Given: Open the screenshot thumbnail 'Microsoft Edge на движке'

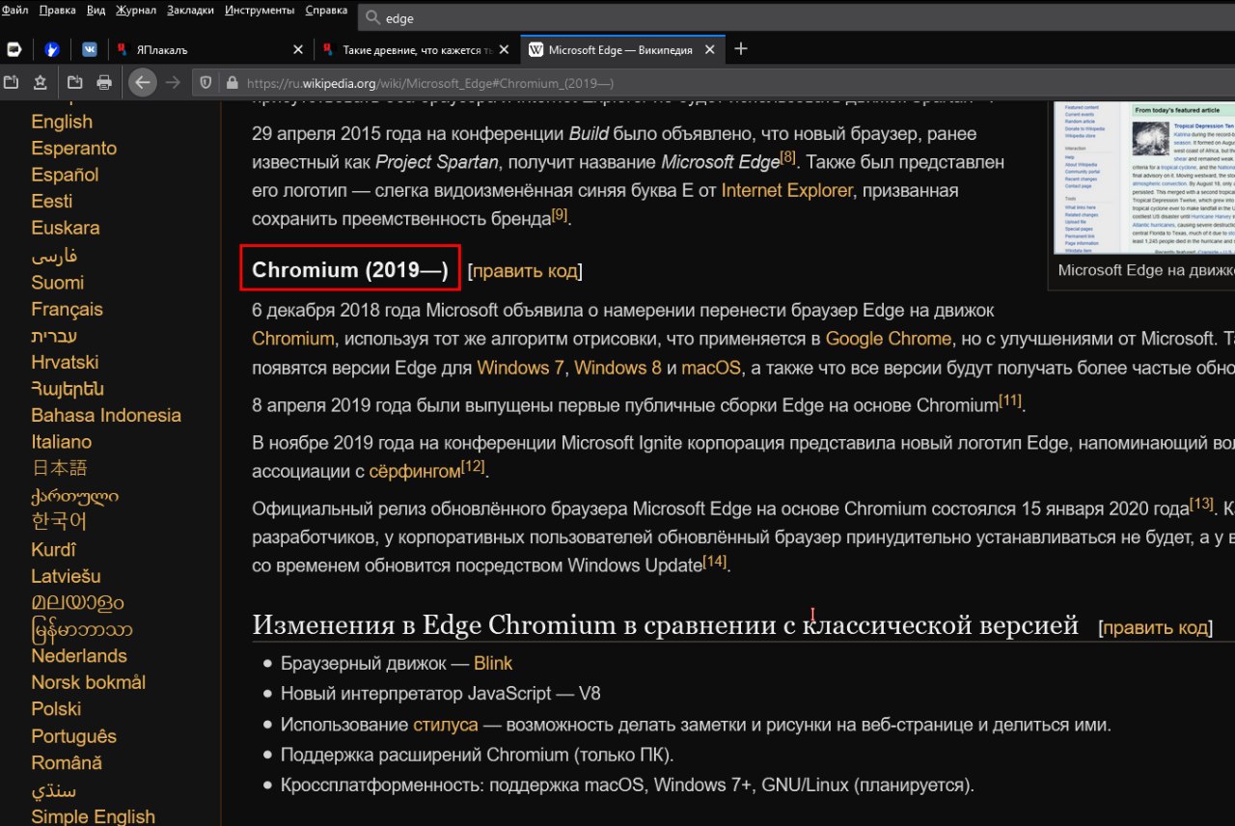Looking at the screenshot, I should tap(1144, 179).
